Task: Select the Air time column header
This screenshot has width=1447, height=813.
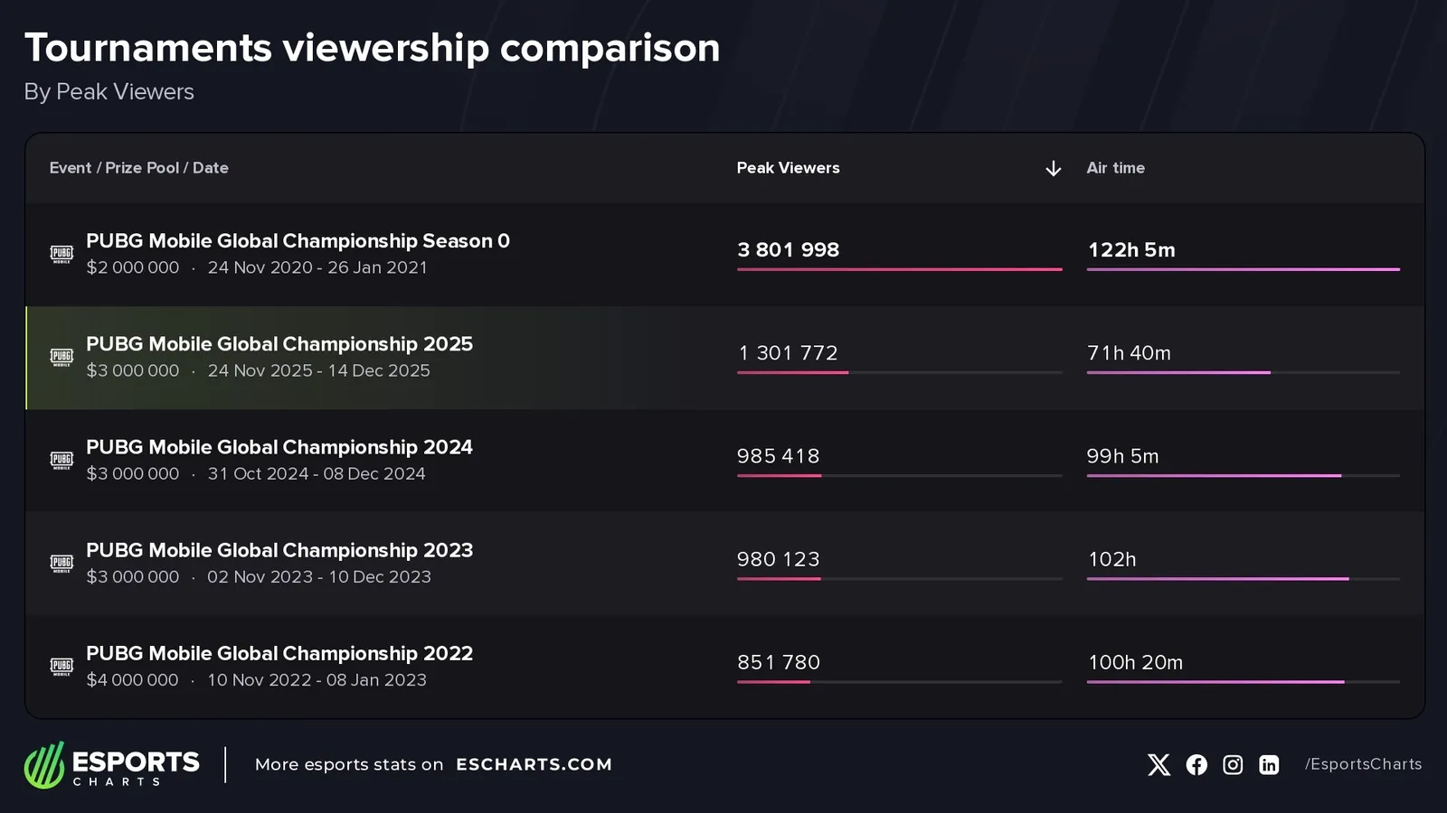Action: pyautogui.click(x=1115, y=168)
